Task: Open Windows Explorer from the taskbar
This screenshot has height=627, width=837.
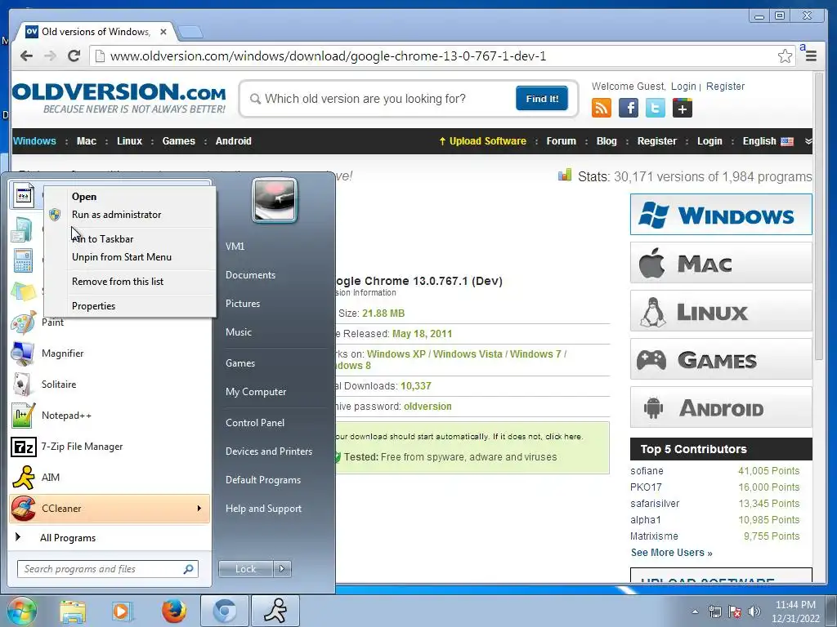Action: (x=73, y=611)
